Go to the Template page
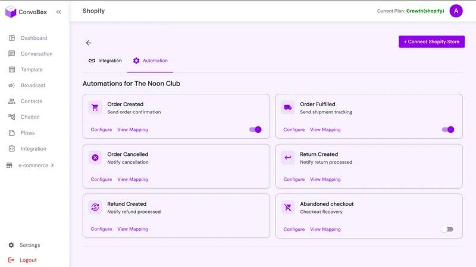 [x=32, y=69]
